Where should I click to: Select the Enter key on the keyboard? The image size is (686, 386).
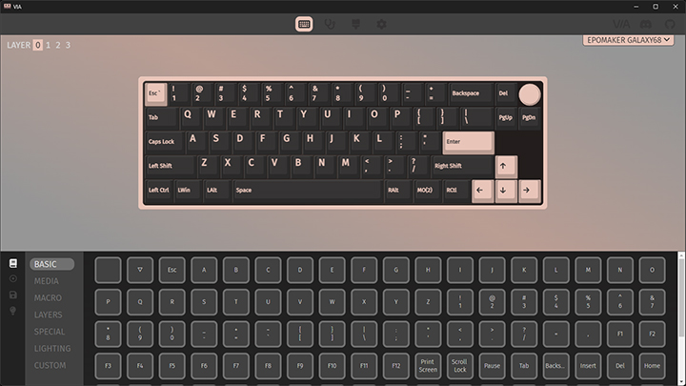(x=468, y=141)
